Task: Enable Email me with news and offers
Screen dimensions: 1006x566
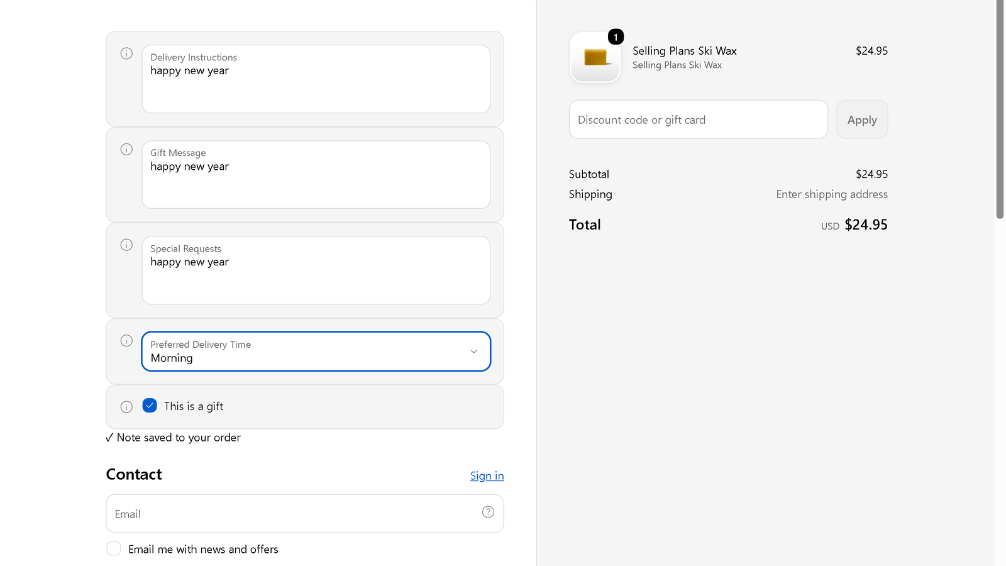Action: click(x=114, y=548)
